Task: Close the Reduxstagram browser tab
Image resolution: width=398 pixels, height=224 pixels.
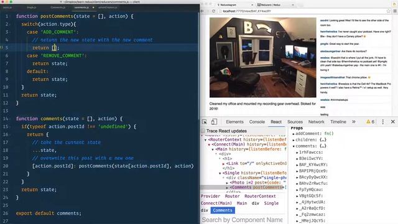Action: (x=252, y=5)
